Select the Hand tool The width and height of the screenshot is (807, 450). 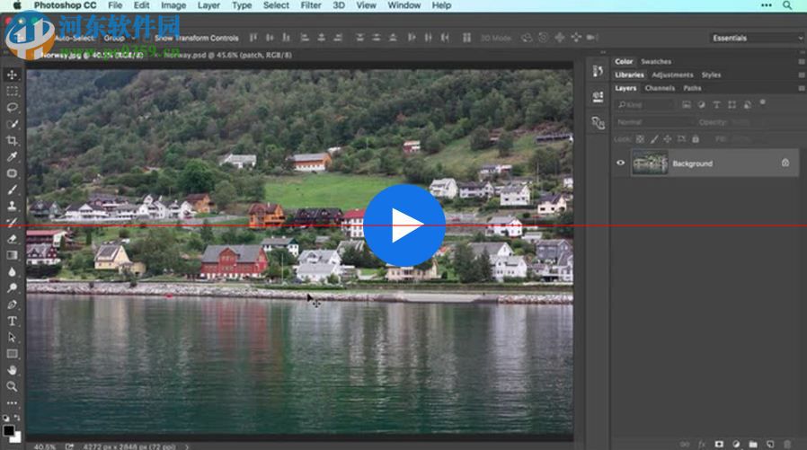(12, 370)
